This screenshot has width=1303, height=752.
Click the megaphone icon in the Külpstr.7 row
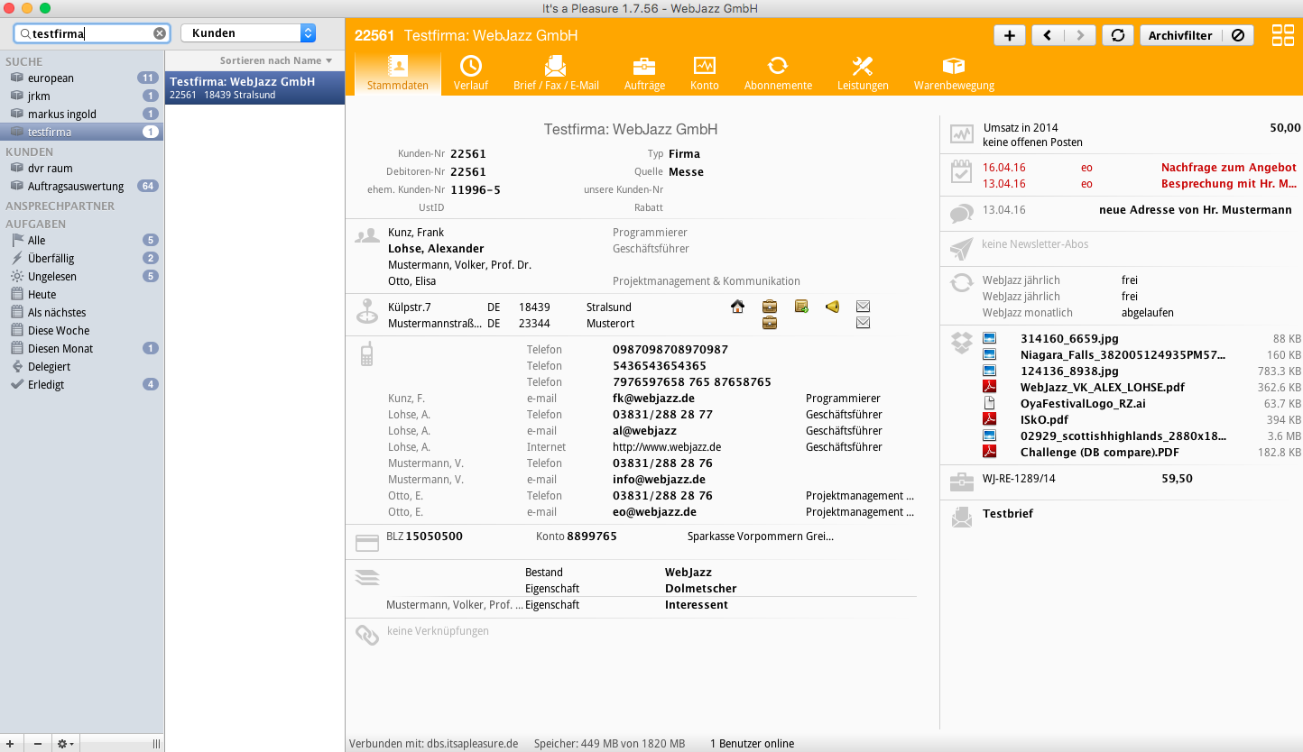pos(832,307)
